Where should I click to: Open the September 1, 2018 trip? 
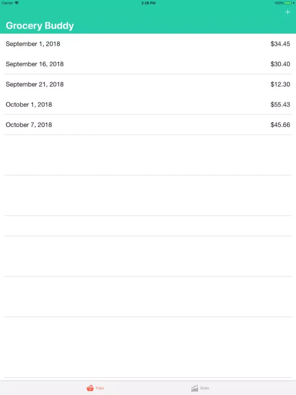click(148, 44)
